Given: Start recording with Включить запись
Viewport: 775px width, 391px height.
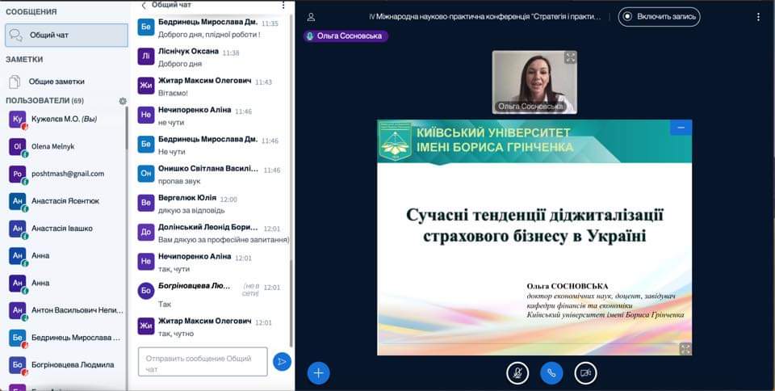Looking at the screenshot, I should pos(659,16).
